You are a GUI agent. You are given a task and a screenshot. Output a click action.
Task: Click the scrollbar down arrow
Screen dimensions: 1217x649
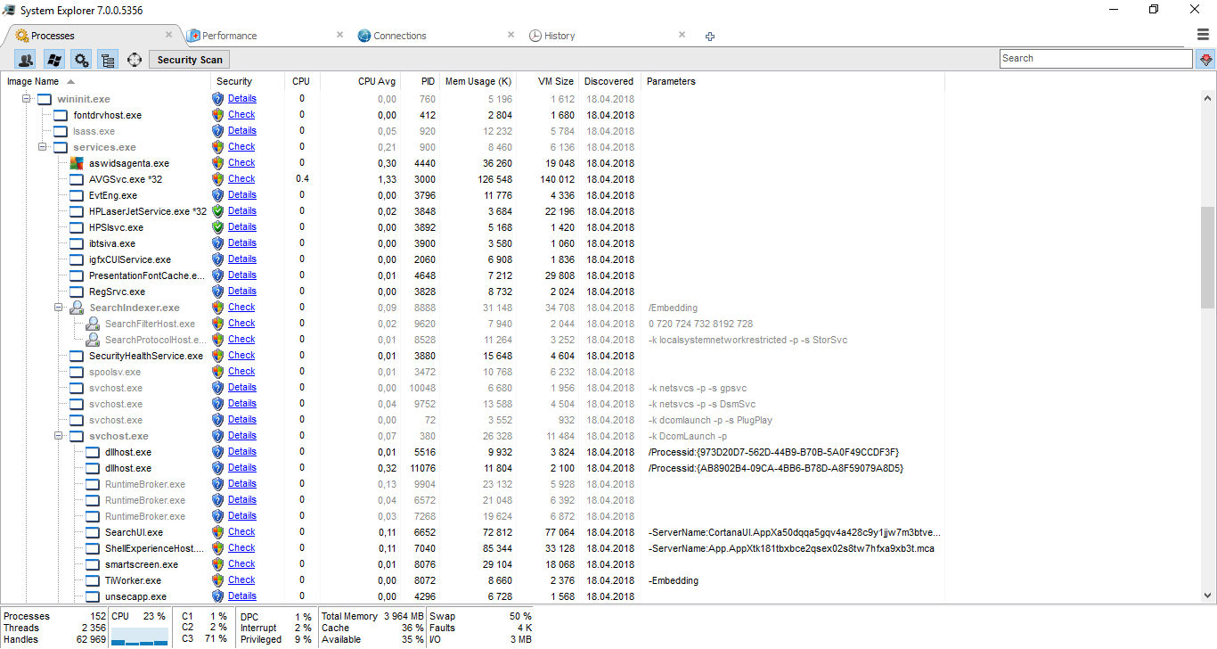point(1207,596)
